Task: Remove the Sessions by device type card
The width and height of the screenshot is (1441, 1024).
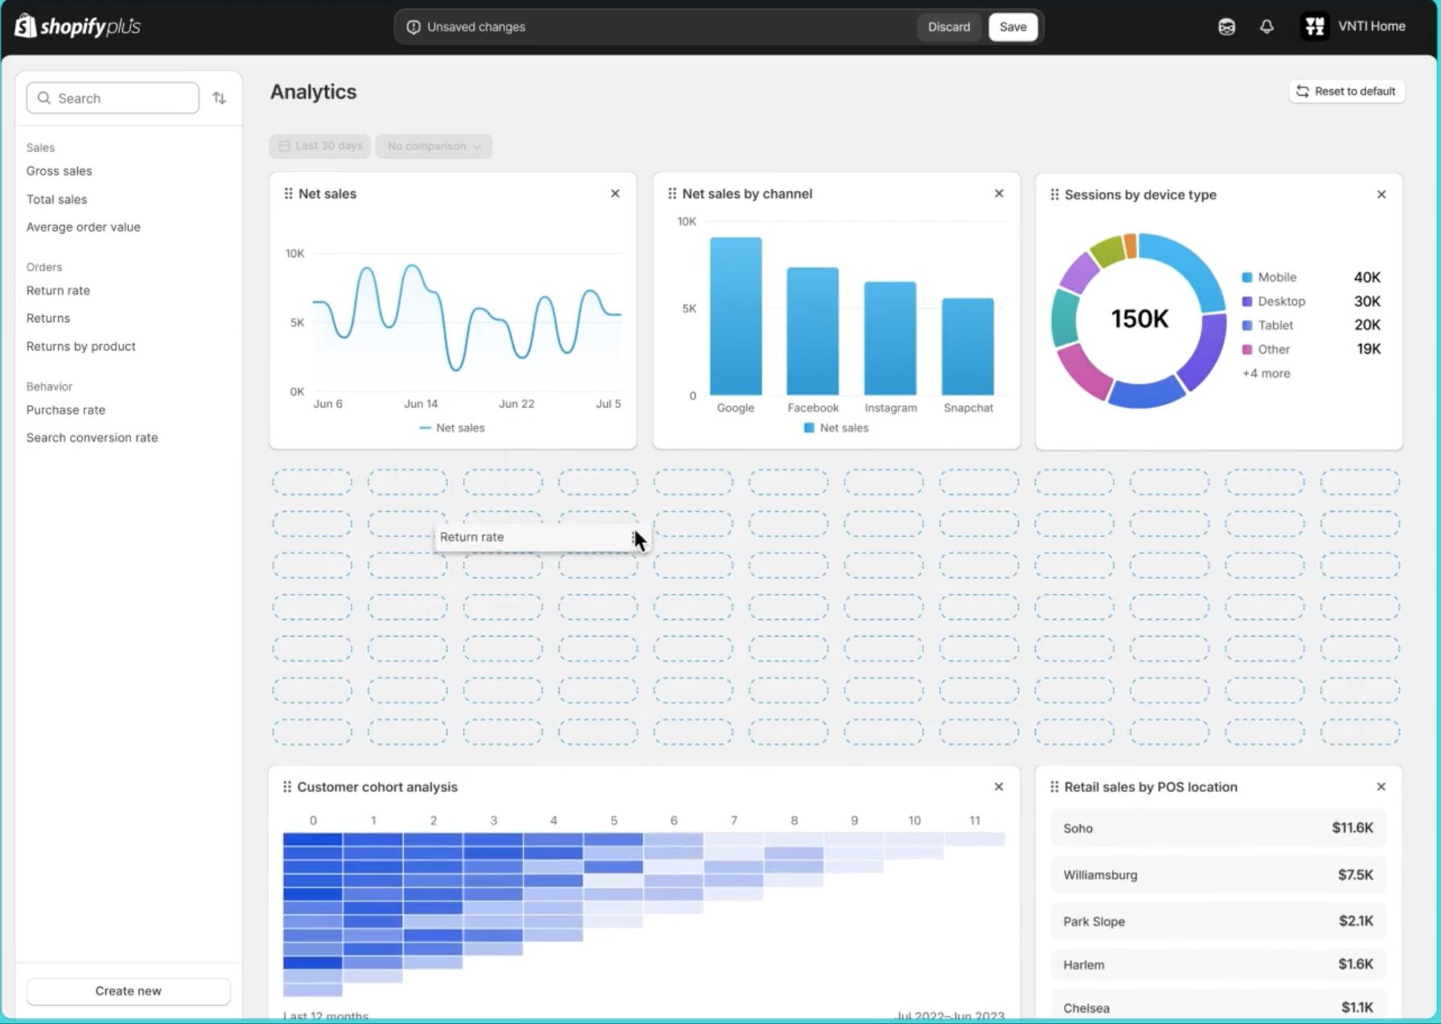Action: pos(1381,195)
